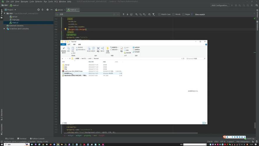Click the taskbar clock showing 13:54
Screen dimensions: 259x146
(251, 145)
